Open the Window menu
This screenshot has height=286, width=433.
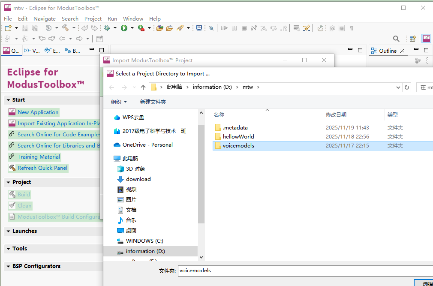(133, 19)
